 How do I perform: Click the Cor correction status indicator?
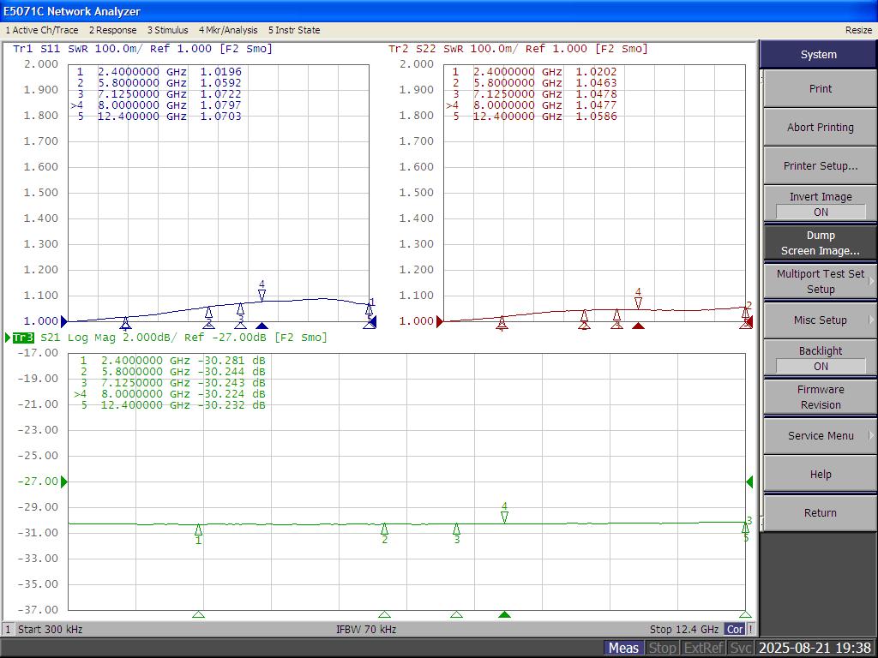click(734, 629)
